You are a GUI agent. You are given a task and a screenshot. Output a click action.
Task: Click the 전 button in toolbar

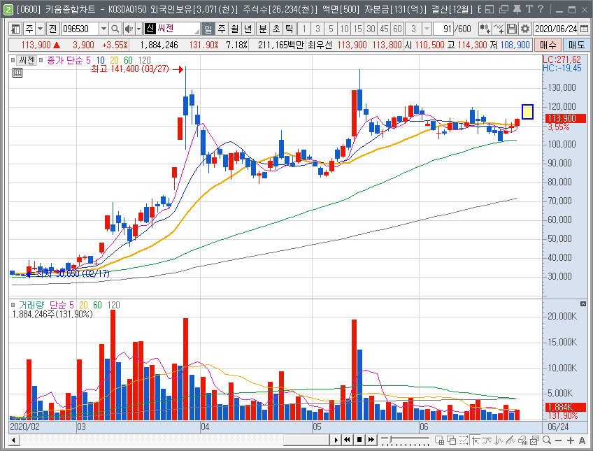(53, 29)
